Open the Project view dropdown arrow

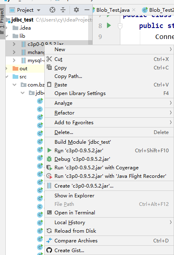point(39,10)
